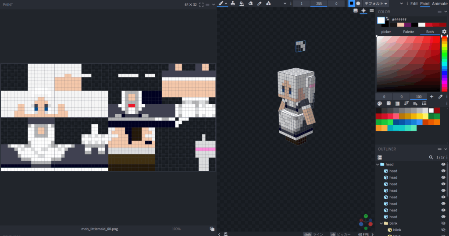Open the デフォルト dropdown
The height and width of the screenshot is (236, 449).
(x=376, y=4)
